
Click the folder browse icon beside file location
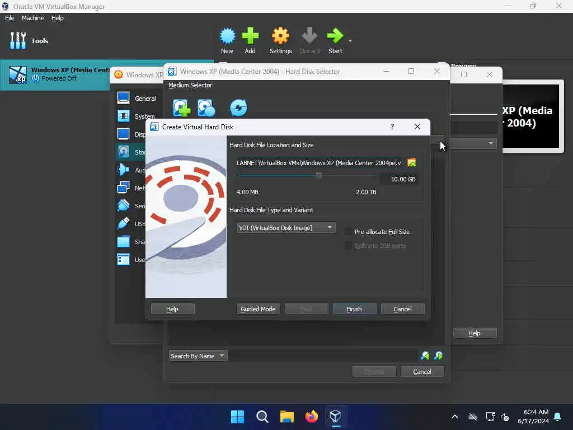tap(412, 163)
